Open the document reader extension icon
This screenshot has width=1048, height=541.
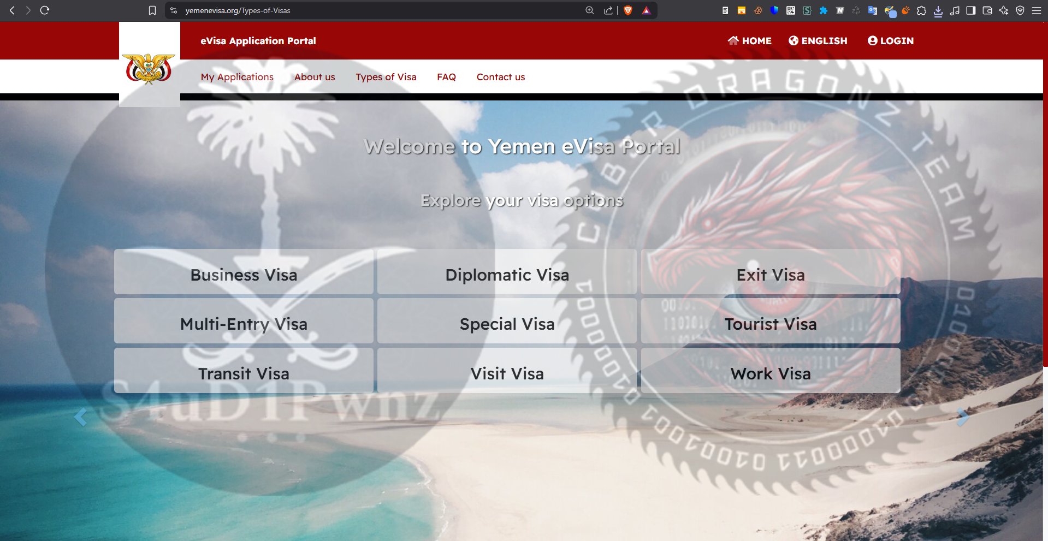(725, 10)
